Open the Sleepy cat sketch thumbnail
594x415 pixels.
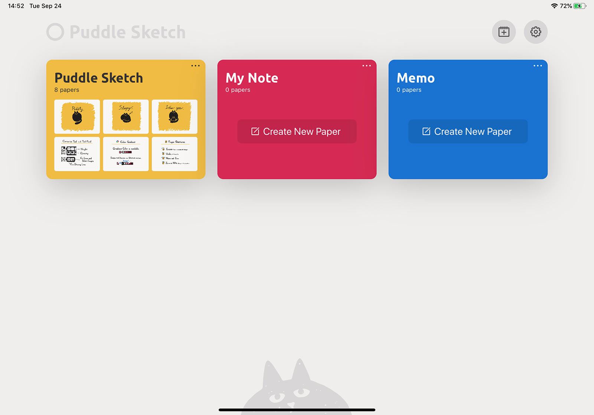click(x=126, y=117)
